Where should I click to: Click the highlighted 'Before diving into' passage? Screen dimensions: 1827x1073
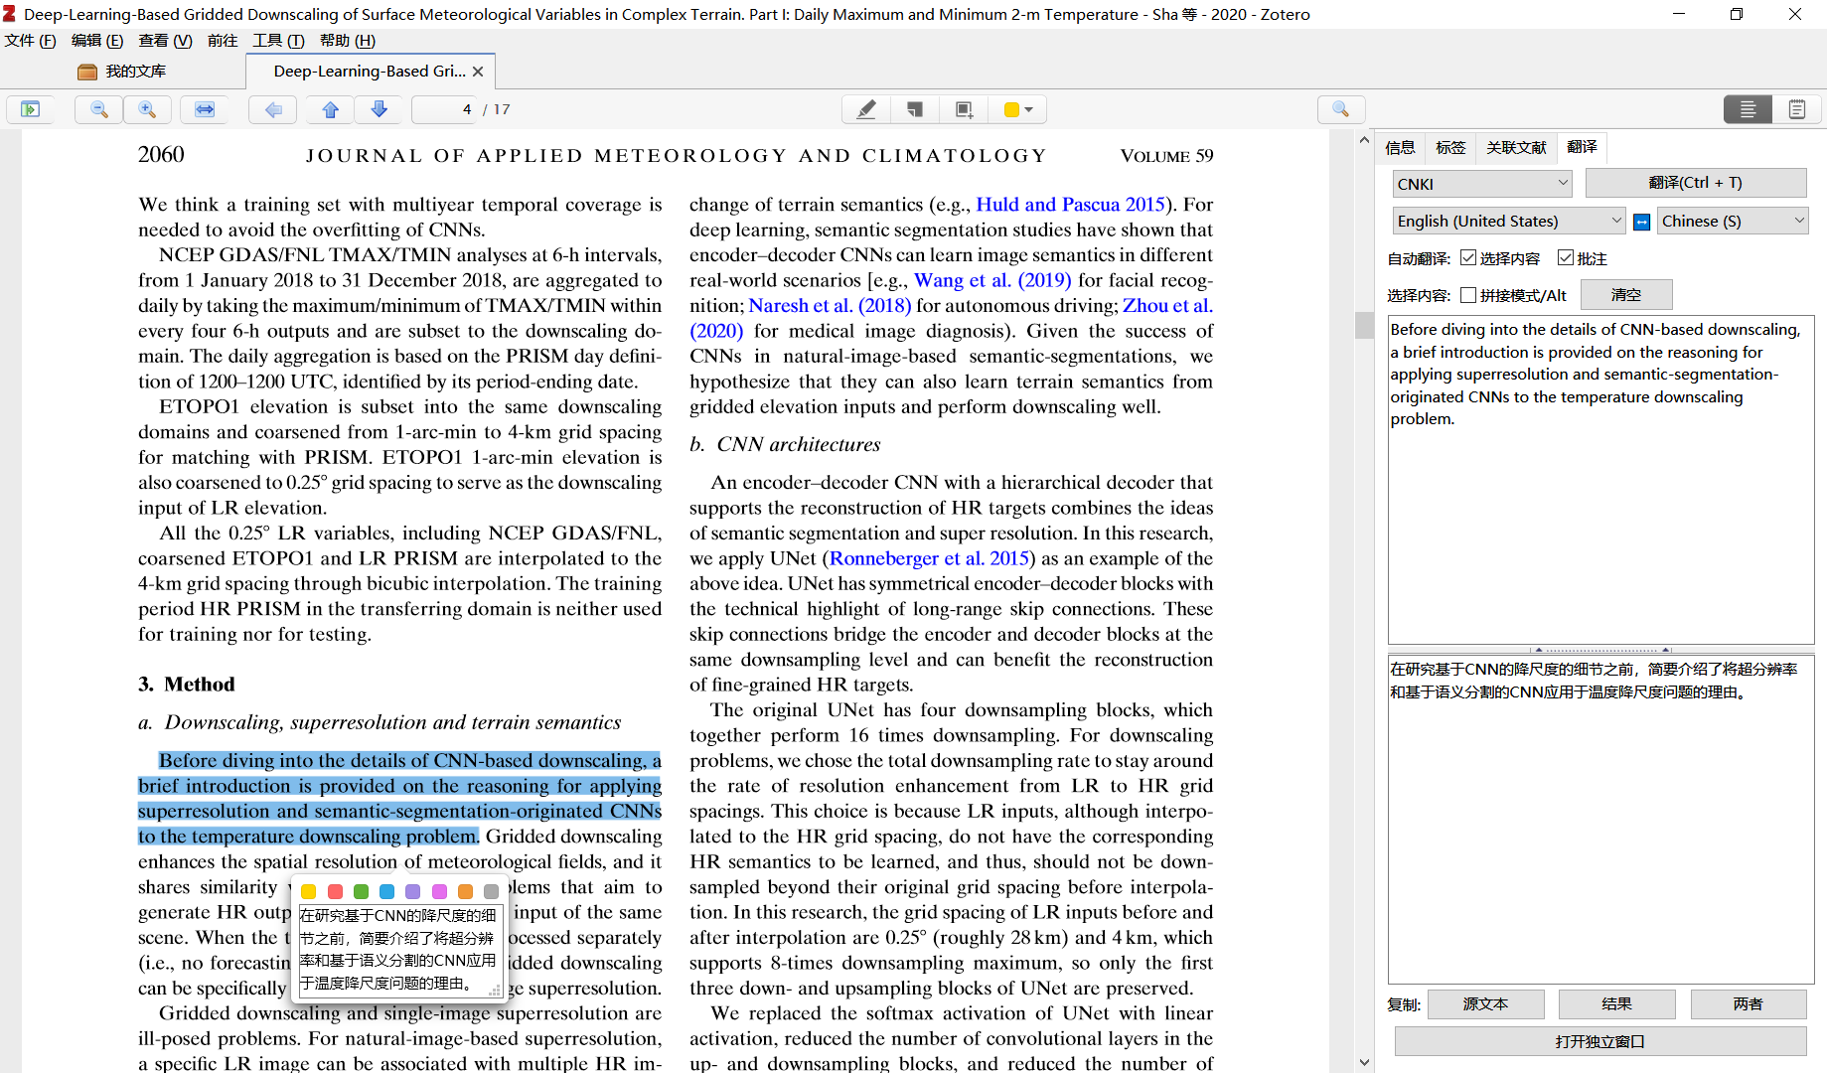399,798
